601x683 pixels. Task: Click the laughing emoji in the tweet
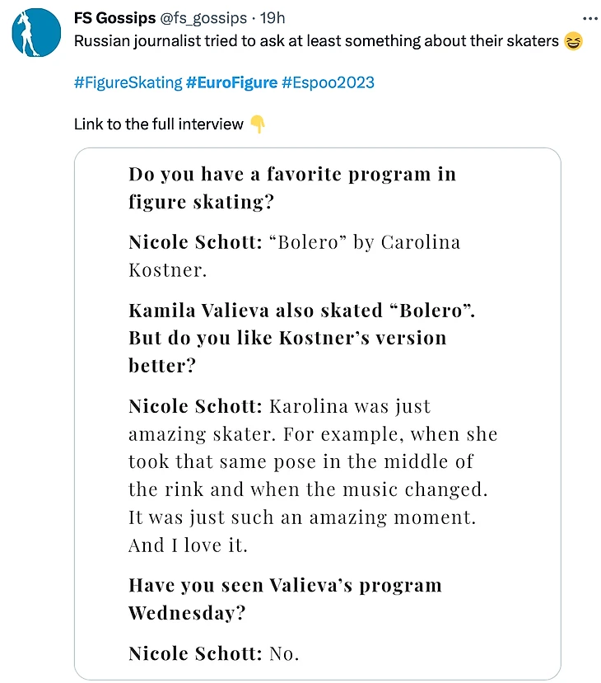pyautogui.click(x=574, y=40)
